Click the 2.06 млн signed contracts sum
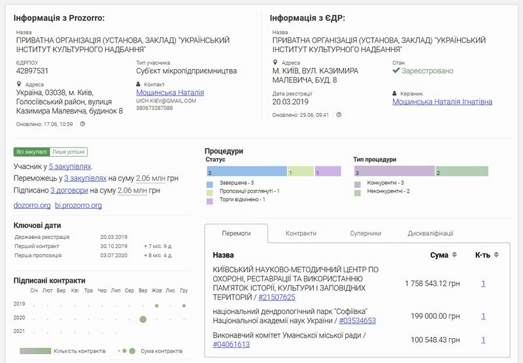The image size is (523, 363). (x=133, y=191)
